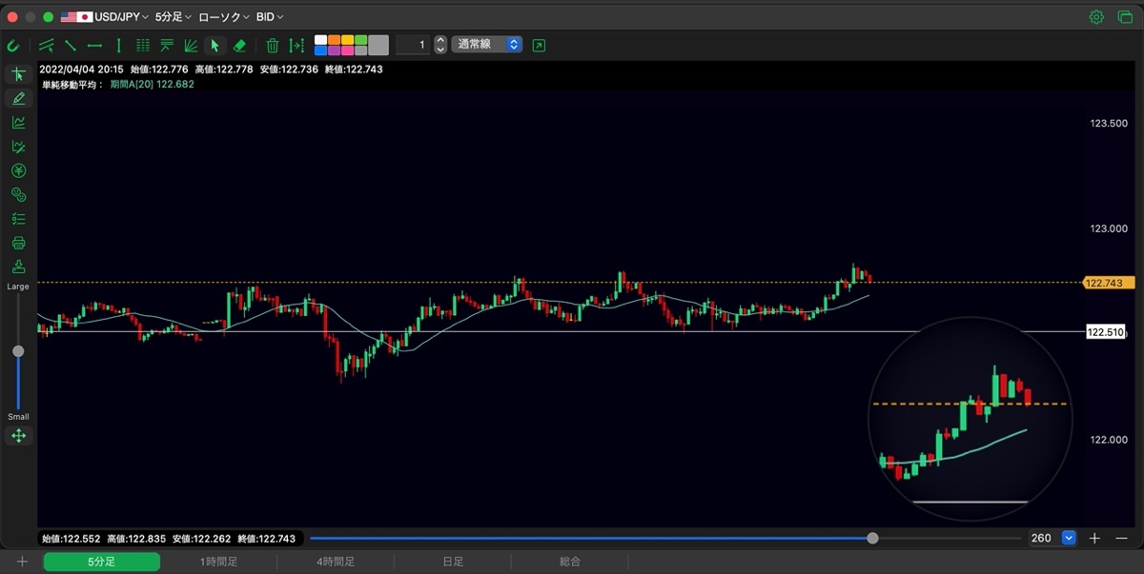Select the horizontal line drawing tool
This screenshot has height=574, width=1144.
tap(94, 45)
